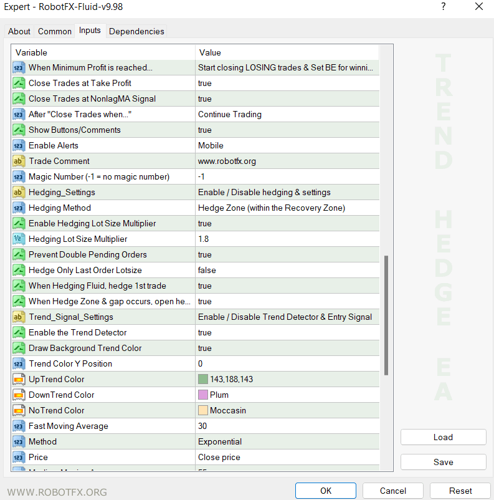Open the Continue Trading value dropdown
This screenshot has height=500, width=494.
click(287, 115)
